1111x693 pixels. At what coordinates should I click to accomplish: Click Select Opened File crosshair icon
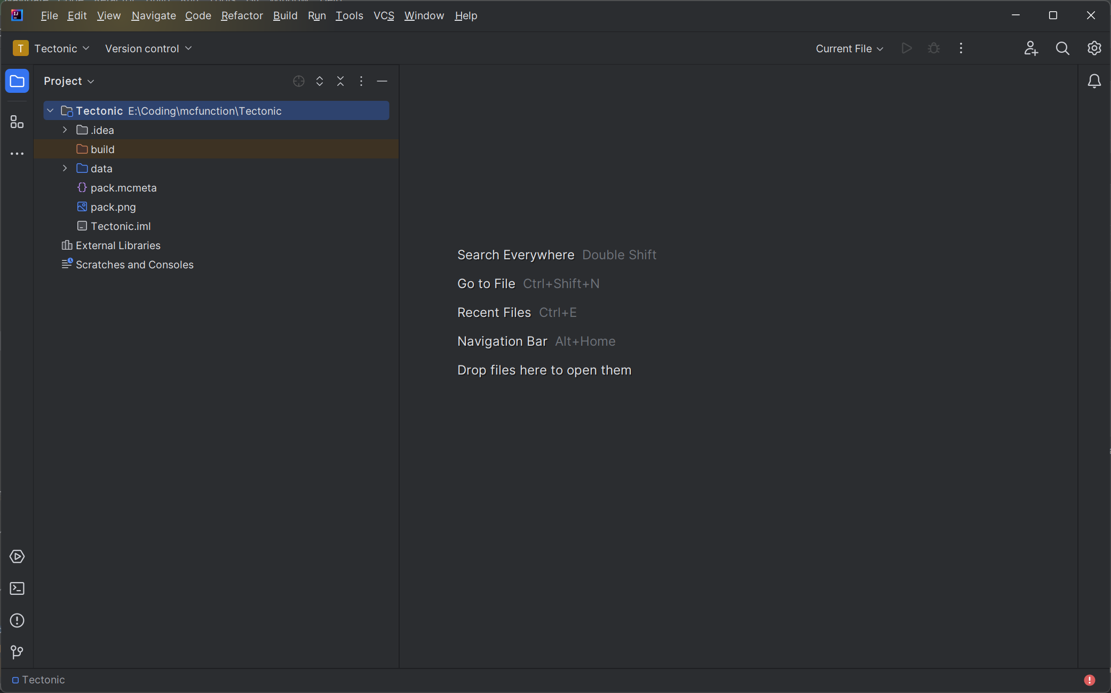click(x=299, y=81)
